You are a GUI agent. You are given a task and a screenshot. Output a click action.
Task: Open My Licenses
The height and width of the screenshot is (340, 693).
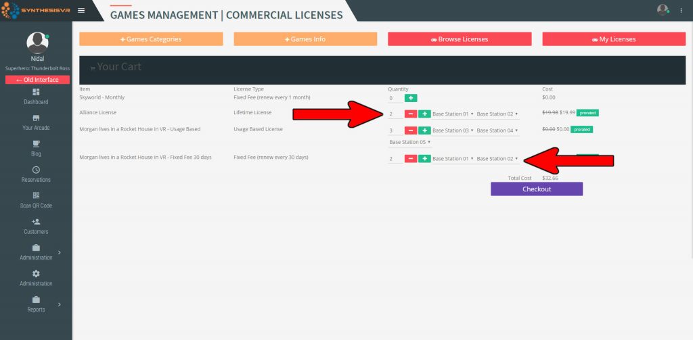pos(614,39)
